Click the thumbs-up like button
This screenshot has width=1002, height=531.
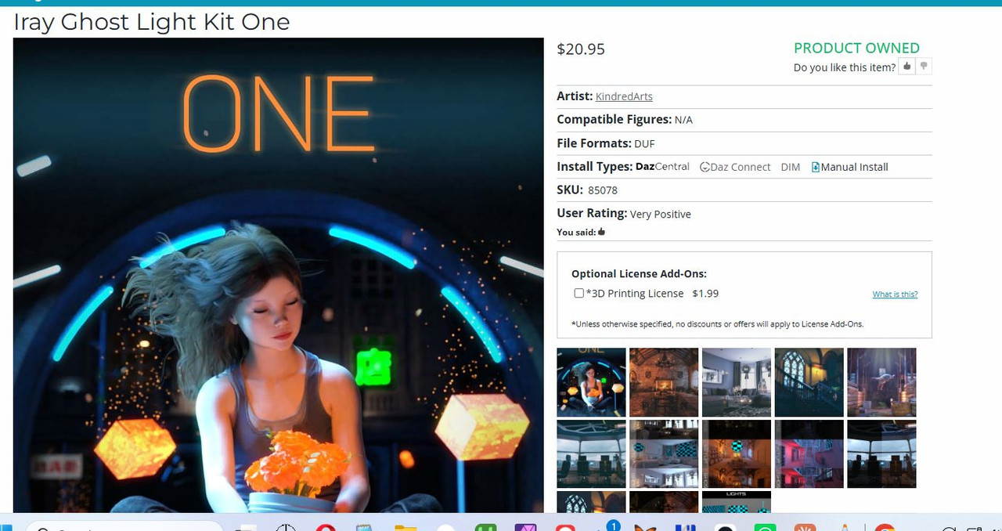pyautogui.click(x=907, y=67)
